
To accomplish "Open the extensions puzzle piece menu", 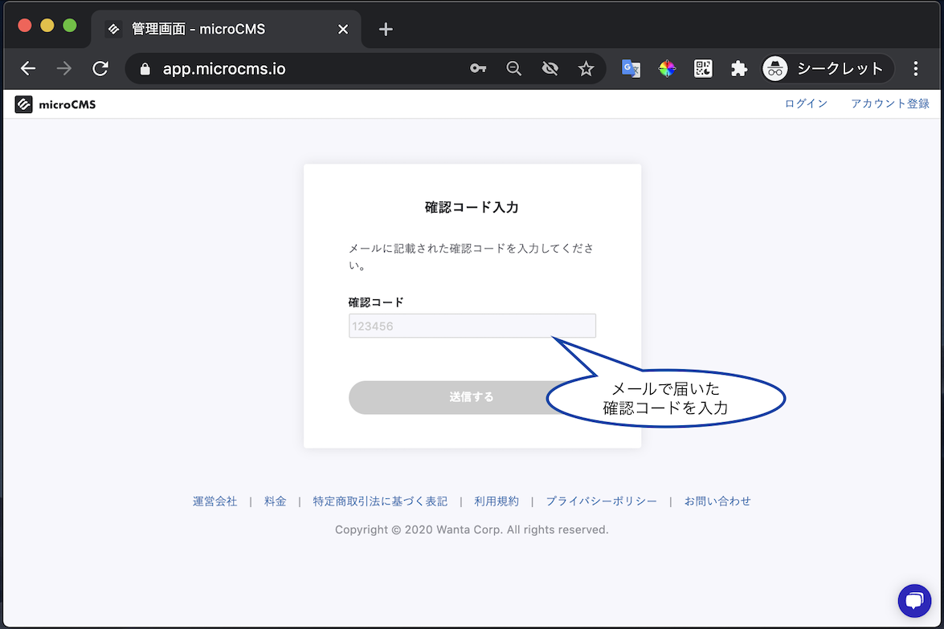I will (738, 68).
